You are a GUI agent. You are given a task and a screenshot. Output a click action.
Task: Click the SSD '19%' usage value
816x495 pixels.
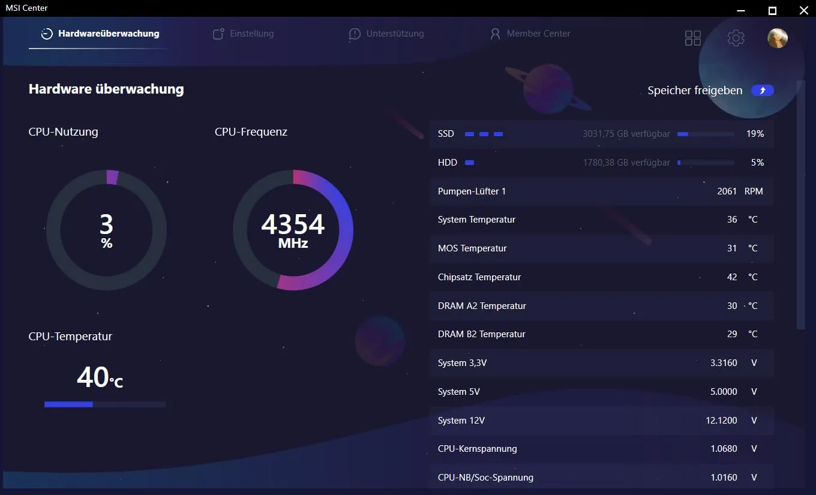coord(755,134)
